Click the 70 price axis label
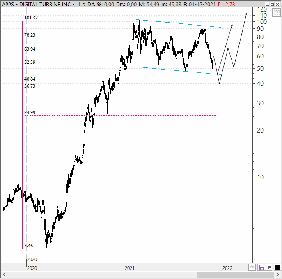The width and height of the screenshot is (282, 279). click(260, 46)
